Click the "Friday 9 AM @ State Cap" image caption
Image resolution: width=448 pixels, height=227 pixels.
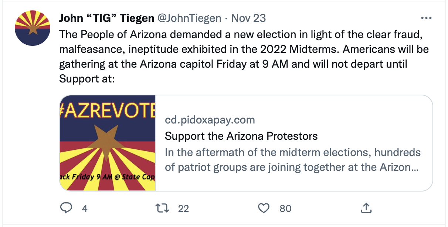tap(108, 177)
